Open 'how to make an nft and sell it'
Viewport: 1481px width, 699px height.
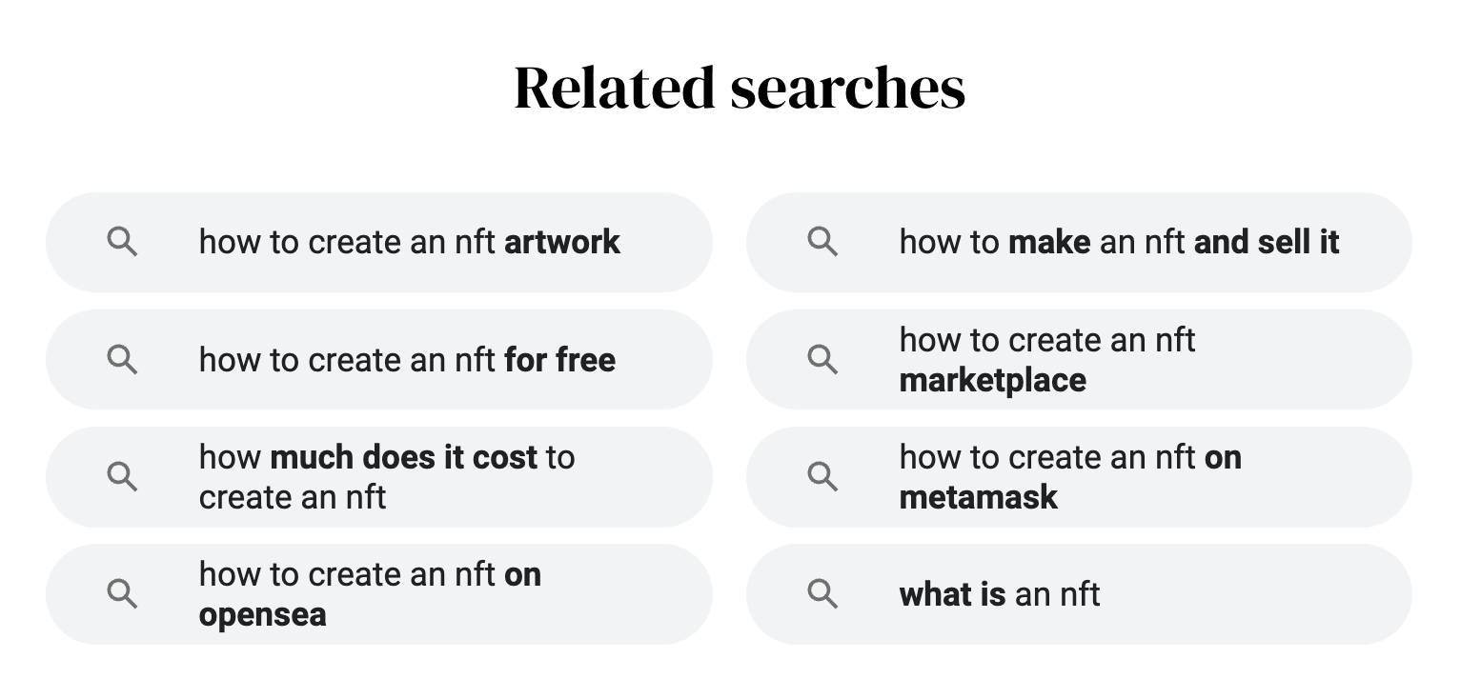click(1118, 242)
